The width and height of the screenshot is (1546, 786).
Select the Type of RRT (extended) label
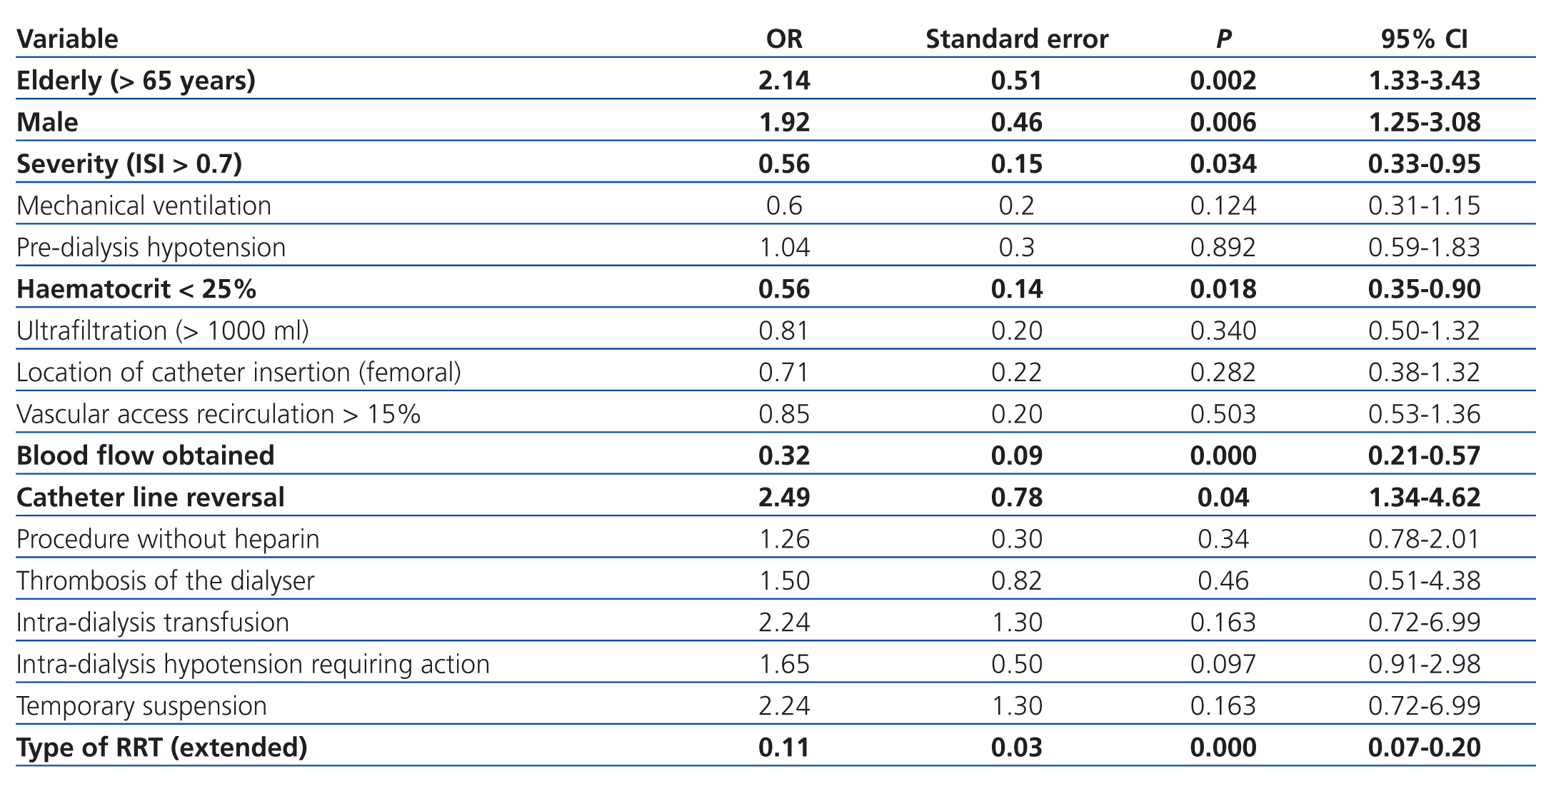(x=161, y=747)
